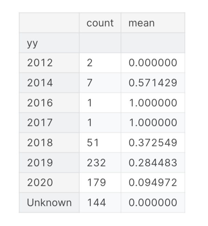Select the yy index label
The width and height of the screenshot is (208, 226).
click(x=33, y=43)
